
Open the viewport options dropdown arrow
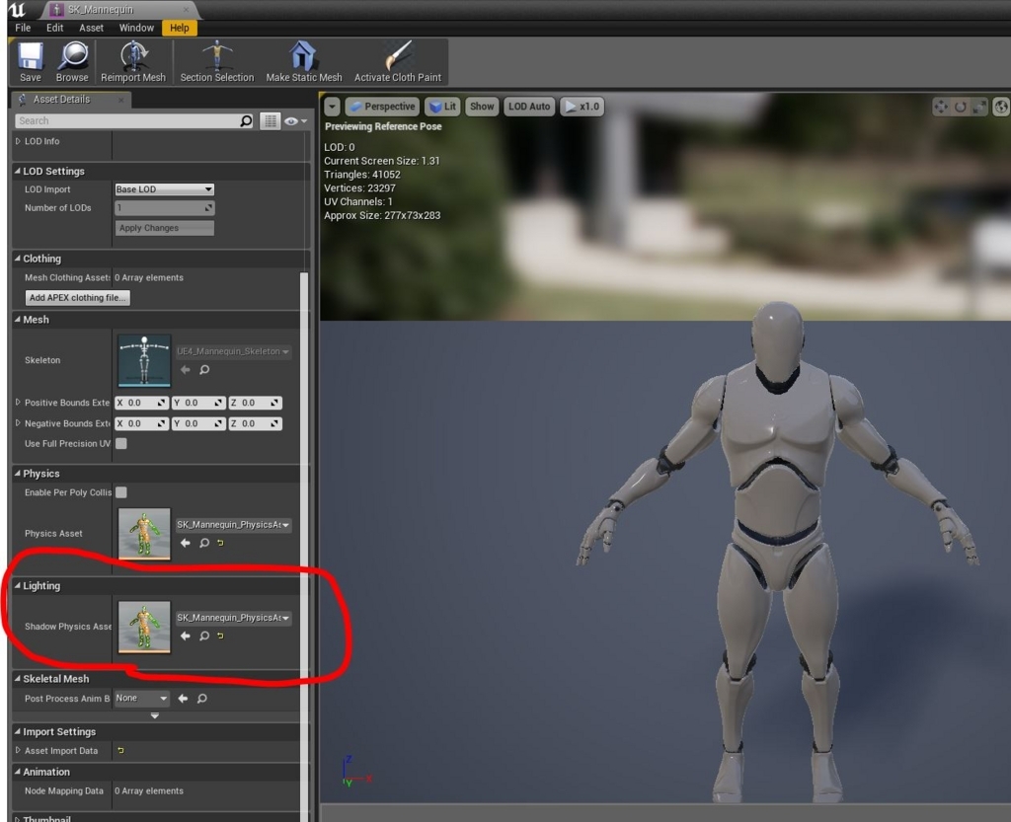pos(332,107)
